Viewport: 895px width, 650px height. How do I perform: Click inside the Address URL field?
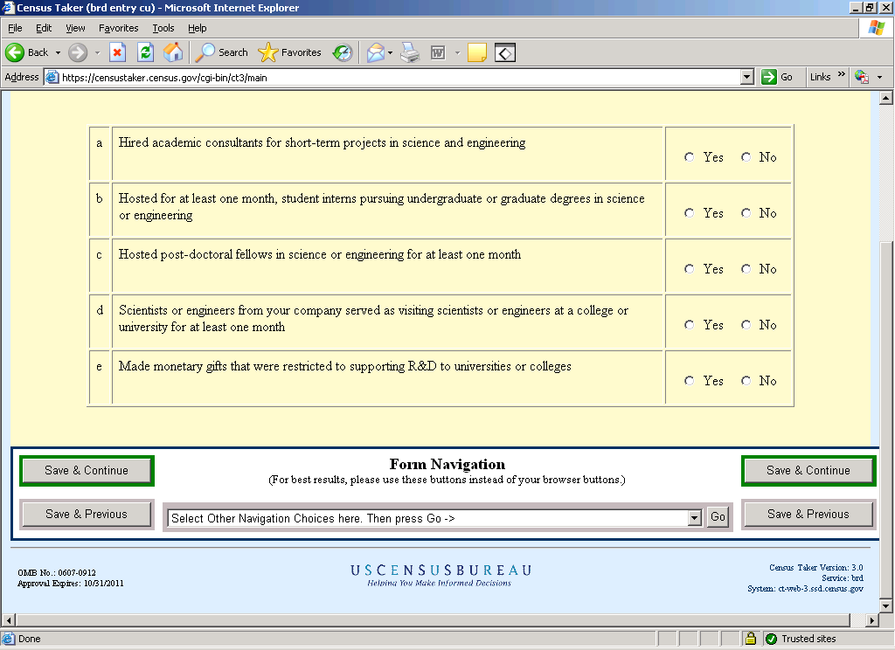(393, 77)
